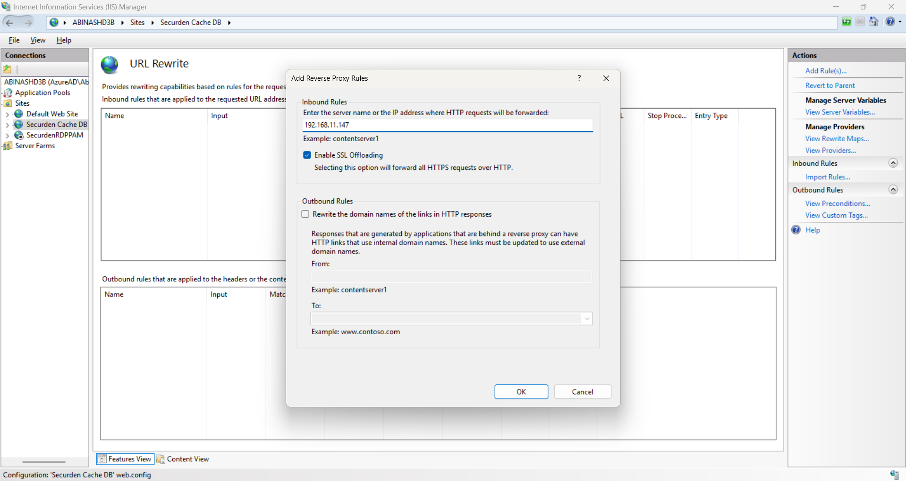The height and width of the screenshot is (481, 906).
Task: Open View Custom Tags... link
Action: click(837, 215)
